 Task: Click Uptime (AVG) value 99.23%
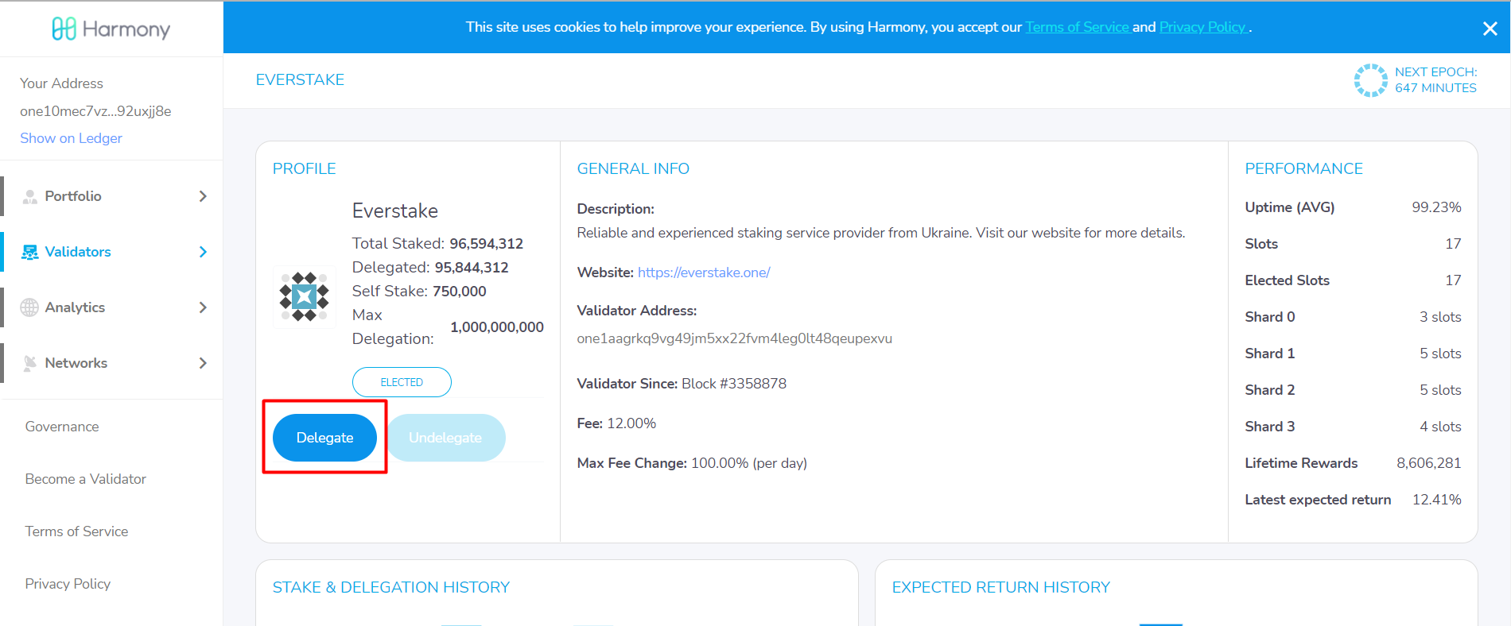click(1436, 207)
